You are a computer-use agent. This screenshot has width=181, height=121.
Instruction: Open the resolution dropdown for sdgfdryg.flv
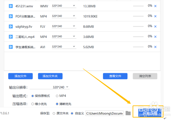coord(64,26)
